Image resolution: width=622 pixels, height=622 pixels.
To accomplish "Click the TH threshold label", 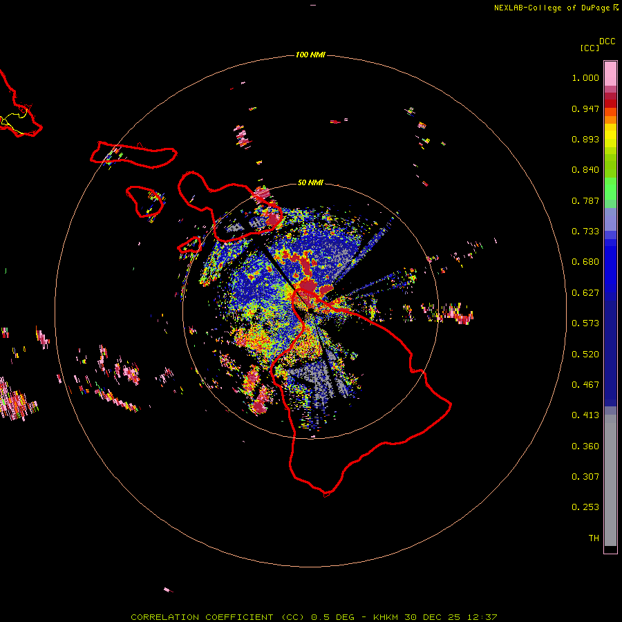I will pyautogui.click(x=594, y=538).
